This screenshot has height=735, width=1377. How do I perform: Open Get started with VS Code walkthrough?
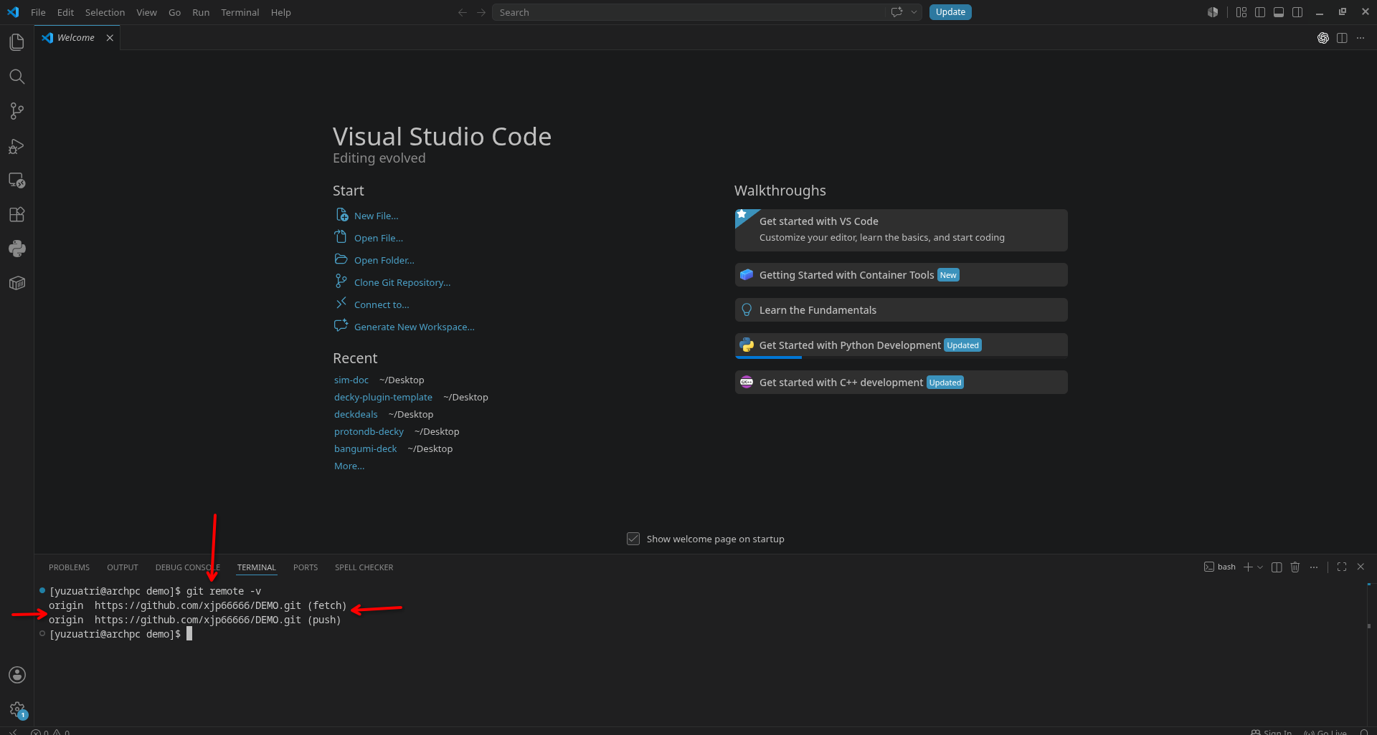[901, 230]
